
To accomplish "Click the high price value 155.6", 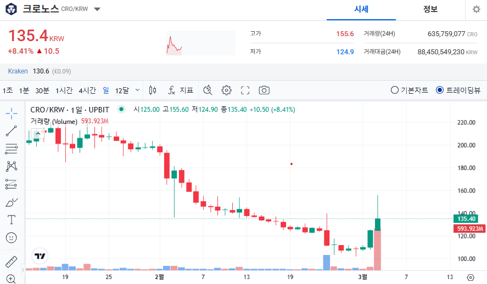I will point(345,34).
